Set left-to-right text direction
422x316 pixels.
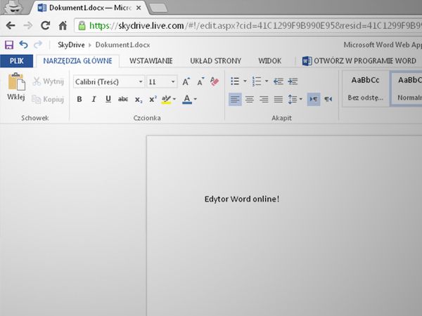tap(314, 100)
